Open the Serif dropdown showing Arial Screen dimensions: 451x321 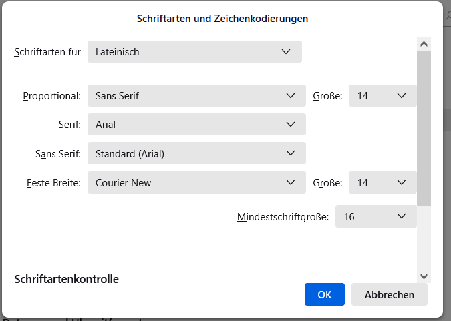click(x=196, y=124)
